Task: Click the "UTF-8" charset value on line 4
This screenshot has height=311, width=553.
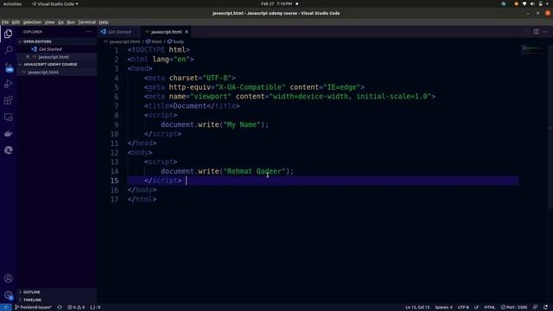Action: coord(217,78)
